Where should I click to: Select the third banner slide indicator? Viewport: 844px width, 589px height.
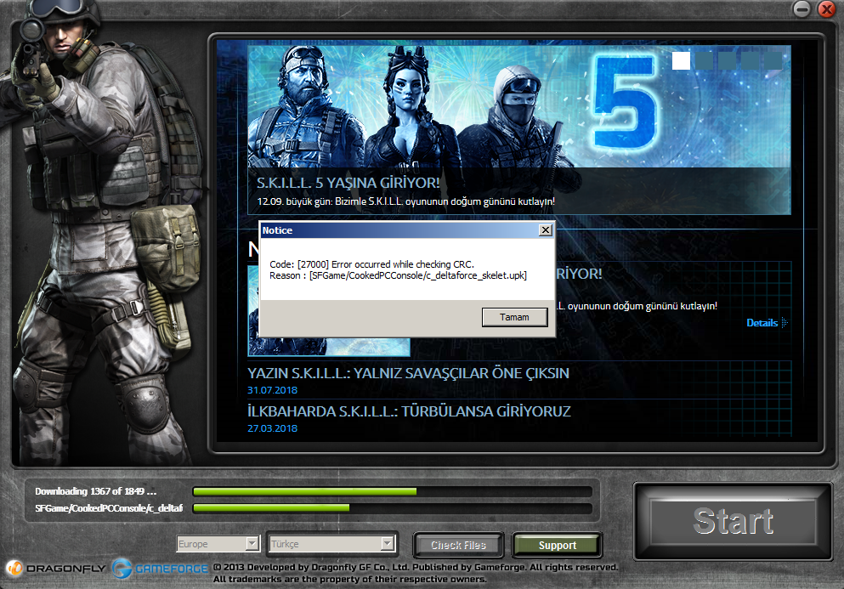click(x=727, y=60)
